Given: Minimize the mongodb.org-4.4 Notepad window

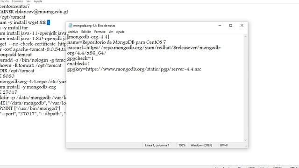Looking at the screenshot, I should pyautogui.click(x=220, y=25).
